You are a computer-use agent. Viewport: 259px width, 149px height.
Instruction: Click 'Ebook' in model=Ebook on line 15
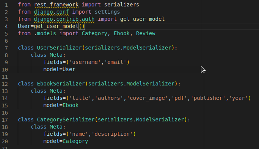71,105
